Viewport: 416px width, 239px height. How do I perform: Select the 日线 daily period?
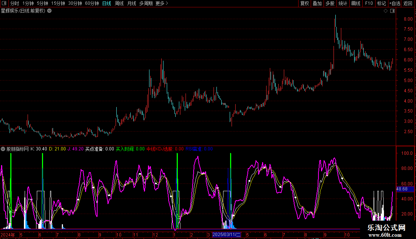point(107,3)
